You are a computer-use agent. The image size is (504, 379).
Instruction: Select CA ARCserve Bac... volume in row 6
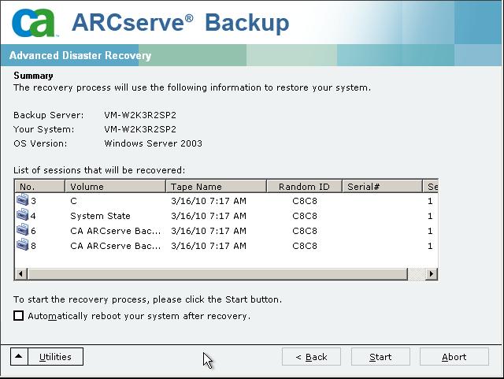116,231
